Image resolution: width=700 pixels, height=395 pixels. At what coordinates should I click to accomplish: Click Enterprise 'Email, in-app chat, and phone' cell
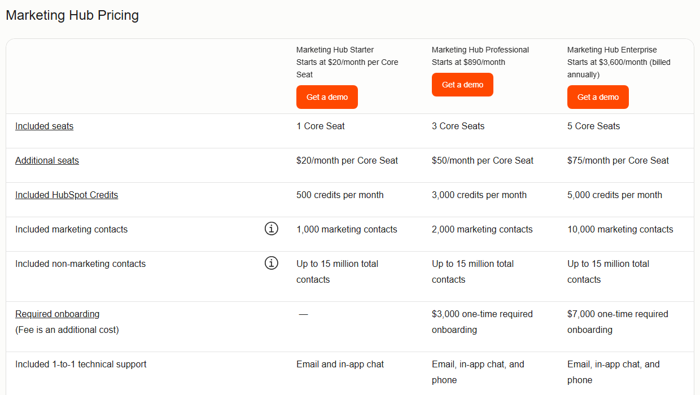(614, 372)
